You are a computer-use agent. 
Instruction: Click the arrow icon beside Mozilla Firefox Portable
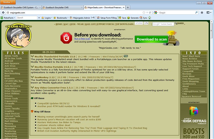[32, 67]
